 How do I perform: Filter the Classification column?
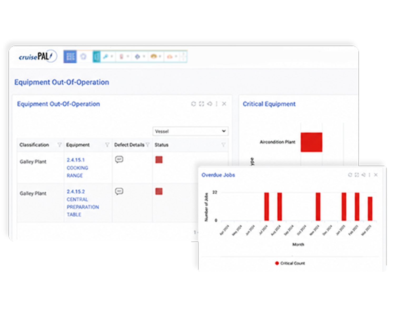(x=60, y=145)
